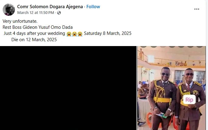Click the middle crying face emoji
The height and width of the screenshot is (130, 208).
75,34
